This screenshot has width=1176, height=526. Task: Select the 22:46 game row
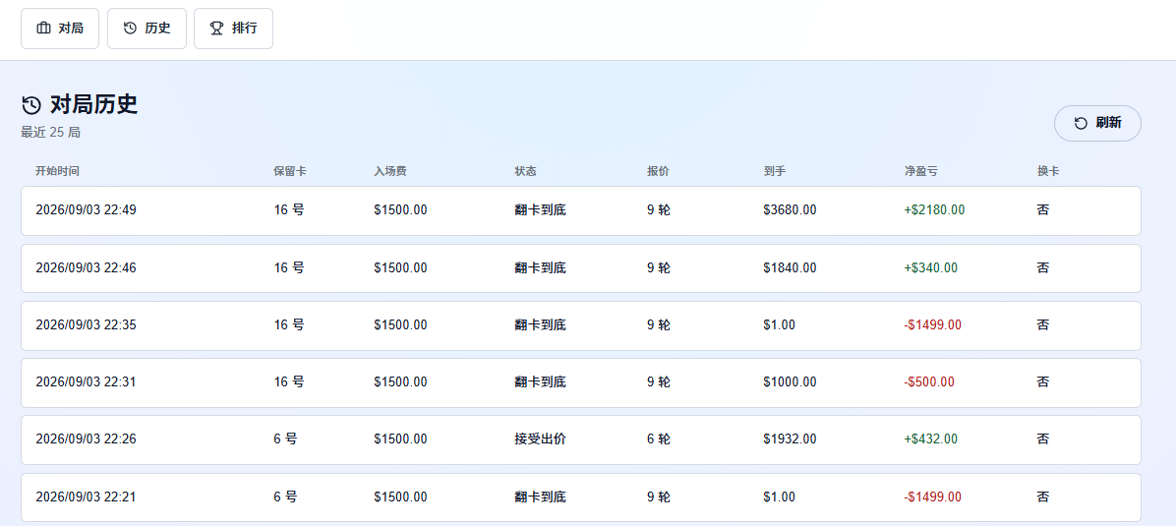(x=580, y=267)
